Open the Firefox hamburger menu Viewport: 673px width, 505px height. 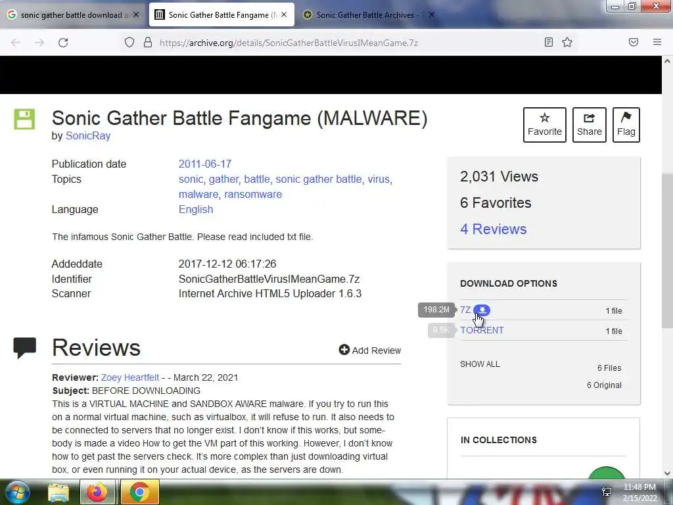tap(657, 42)
